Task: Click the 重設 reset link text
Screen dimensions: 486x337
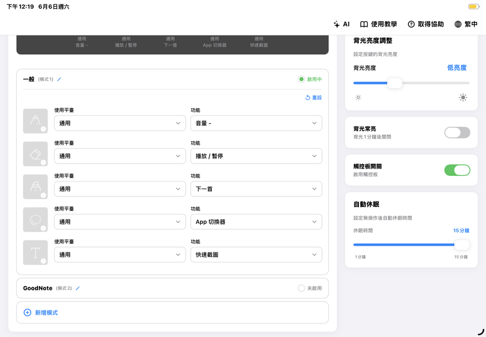Action: tap(317, 98)
